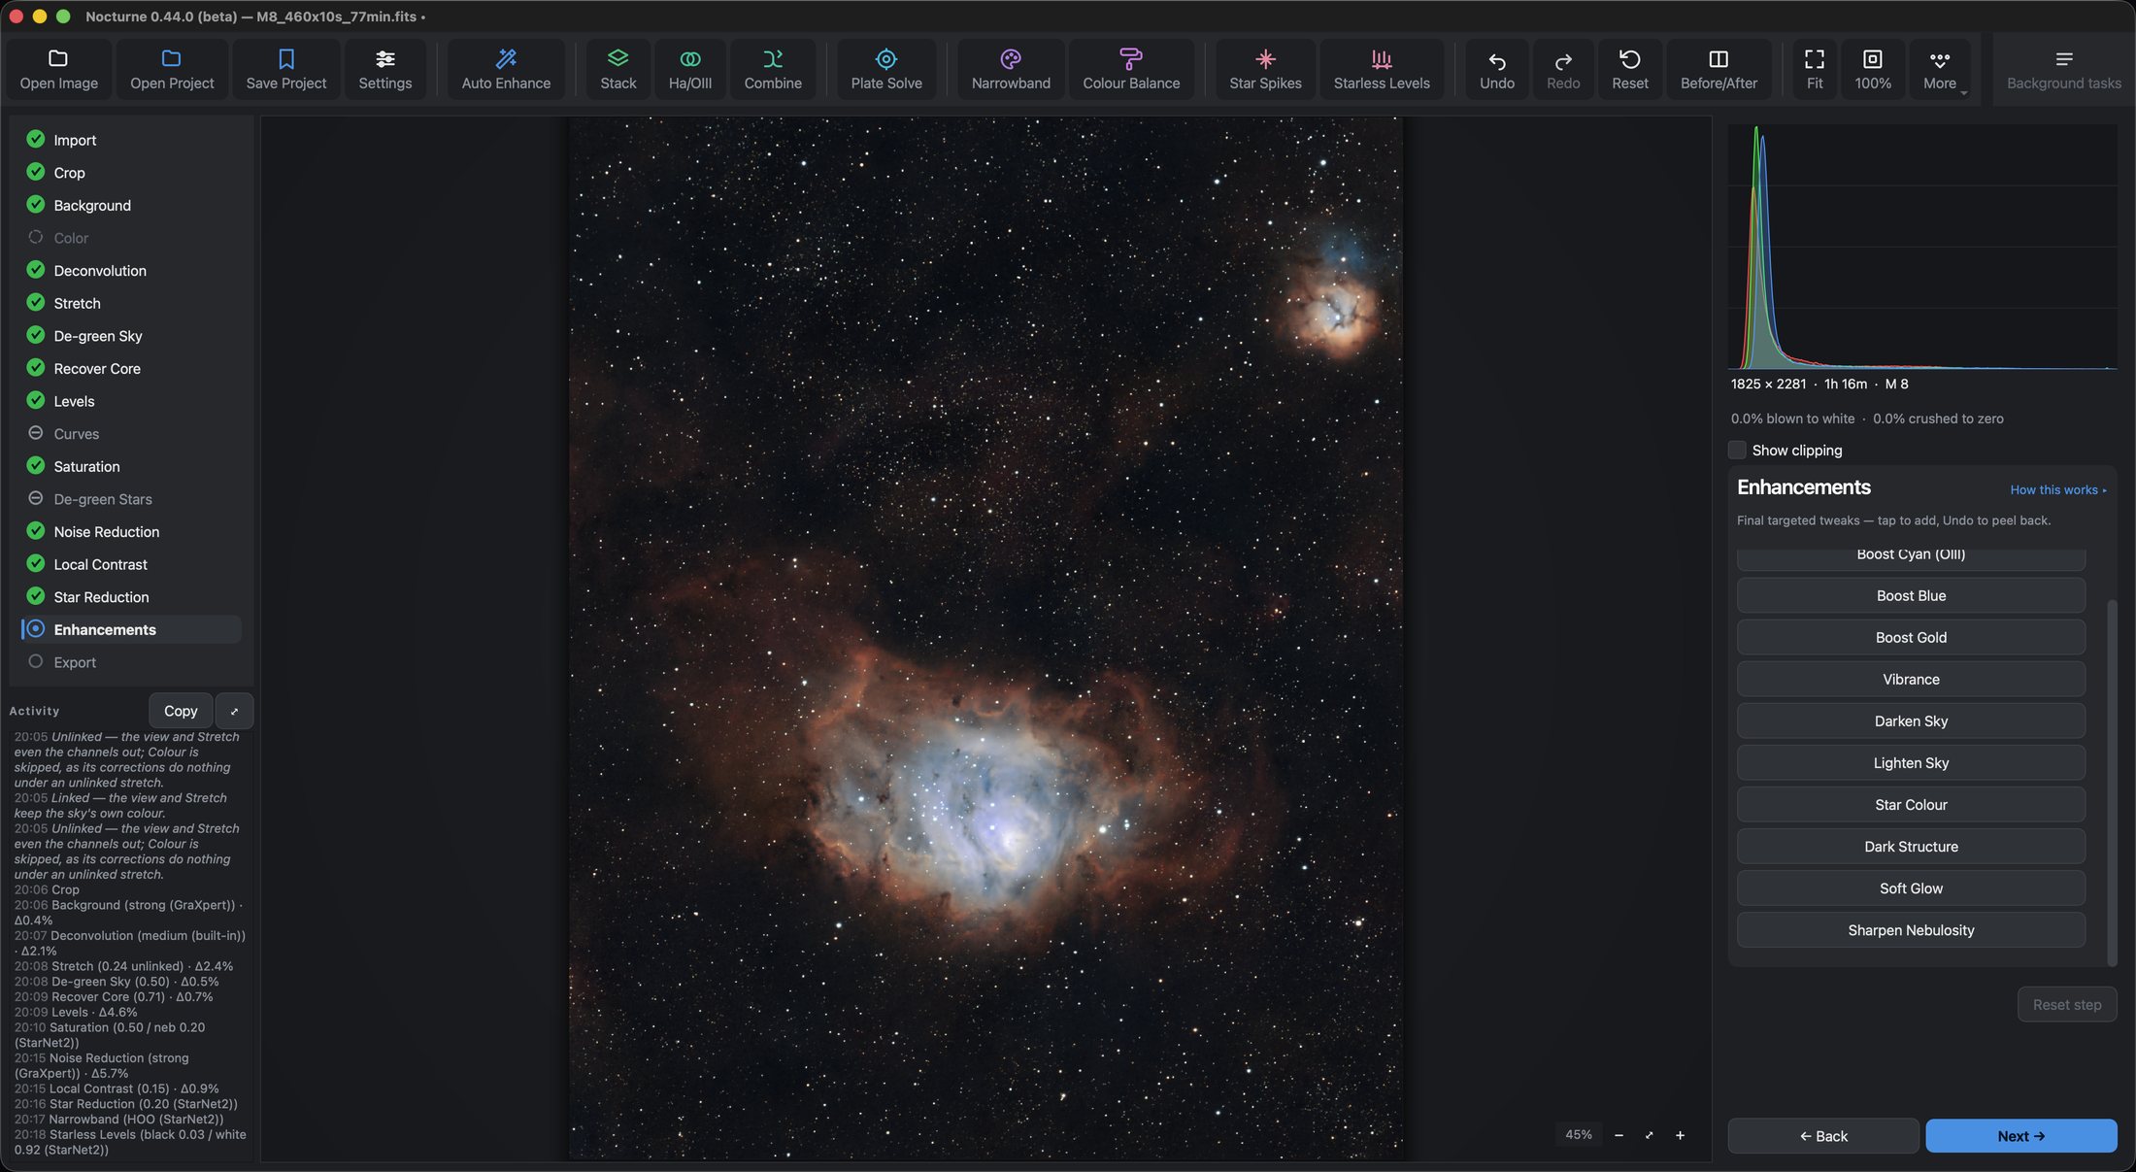The image size is (2136, 1172).
Task: Open the Export step
Action: click(130, 662)
